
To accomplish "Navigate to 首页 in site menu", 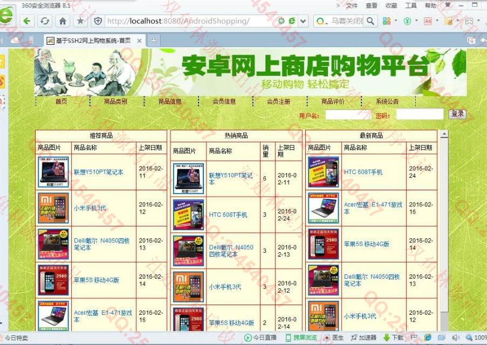I will 61,101.
